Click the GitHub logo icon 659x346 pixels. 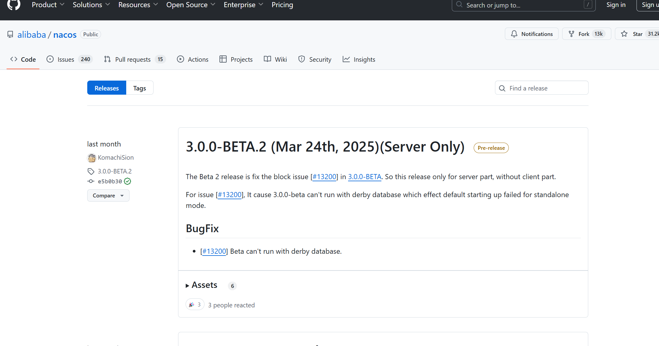(x=13, y=4)
